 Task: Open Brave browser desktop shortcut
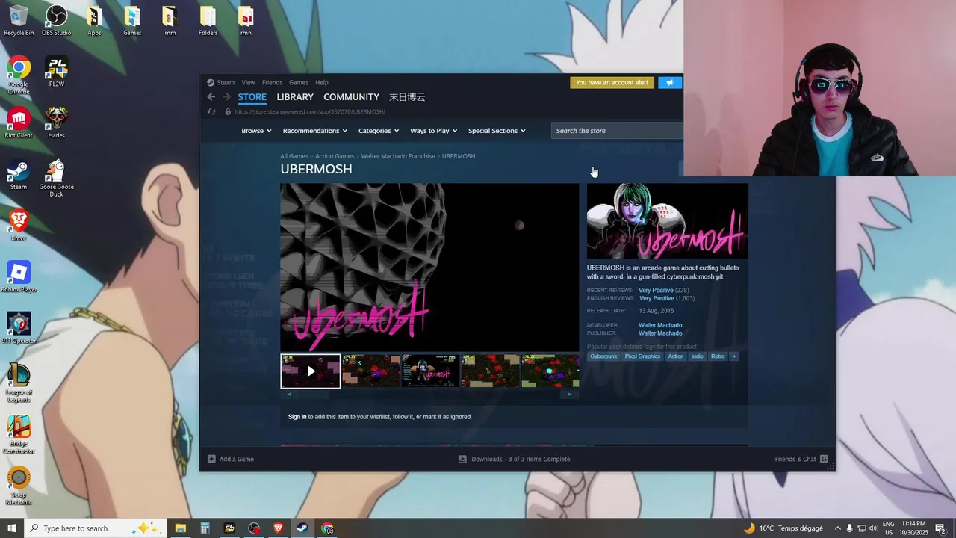[x=19, y=226]
